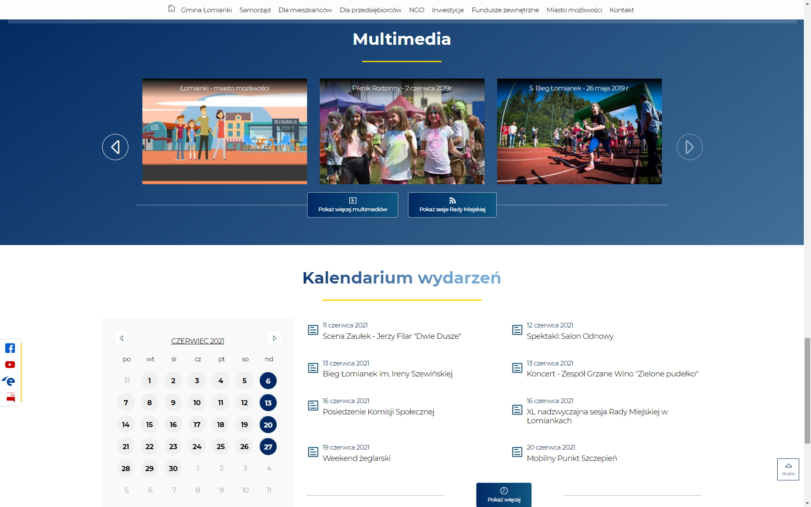
Task: Advance multimedia carousel with right arrow
Action: click(689, 147)
